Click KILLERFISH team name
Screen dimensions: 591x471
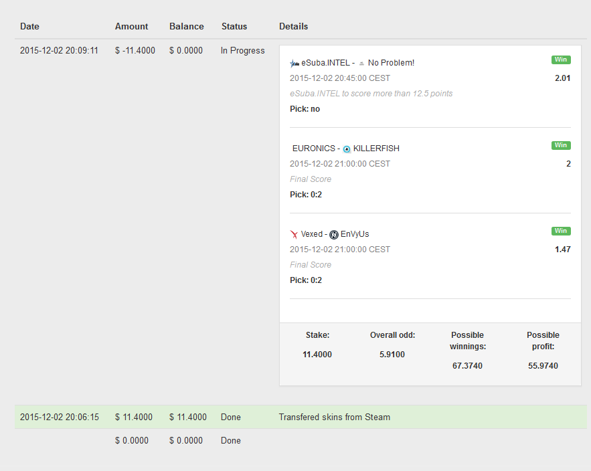pyautogui.click(x=376, y=149)
